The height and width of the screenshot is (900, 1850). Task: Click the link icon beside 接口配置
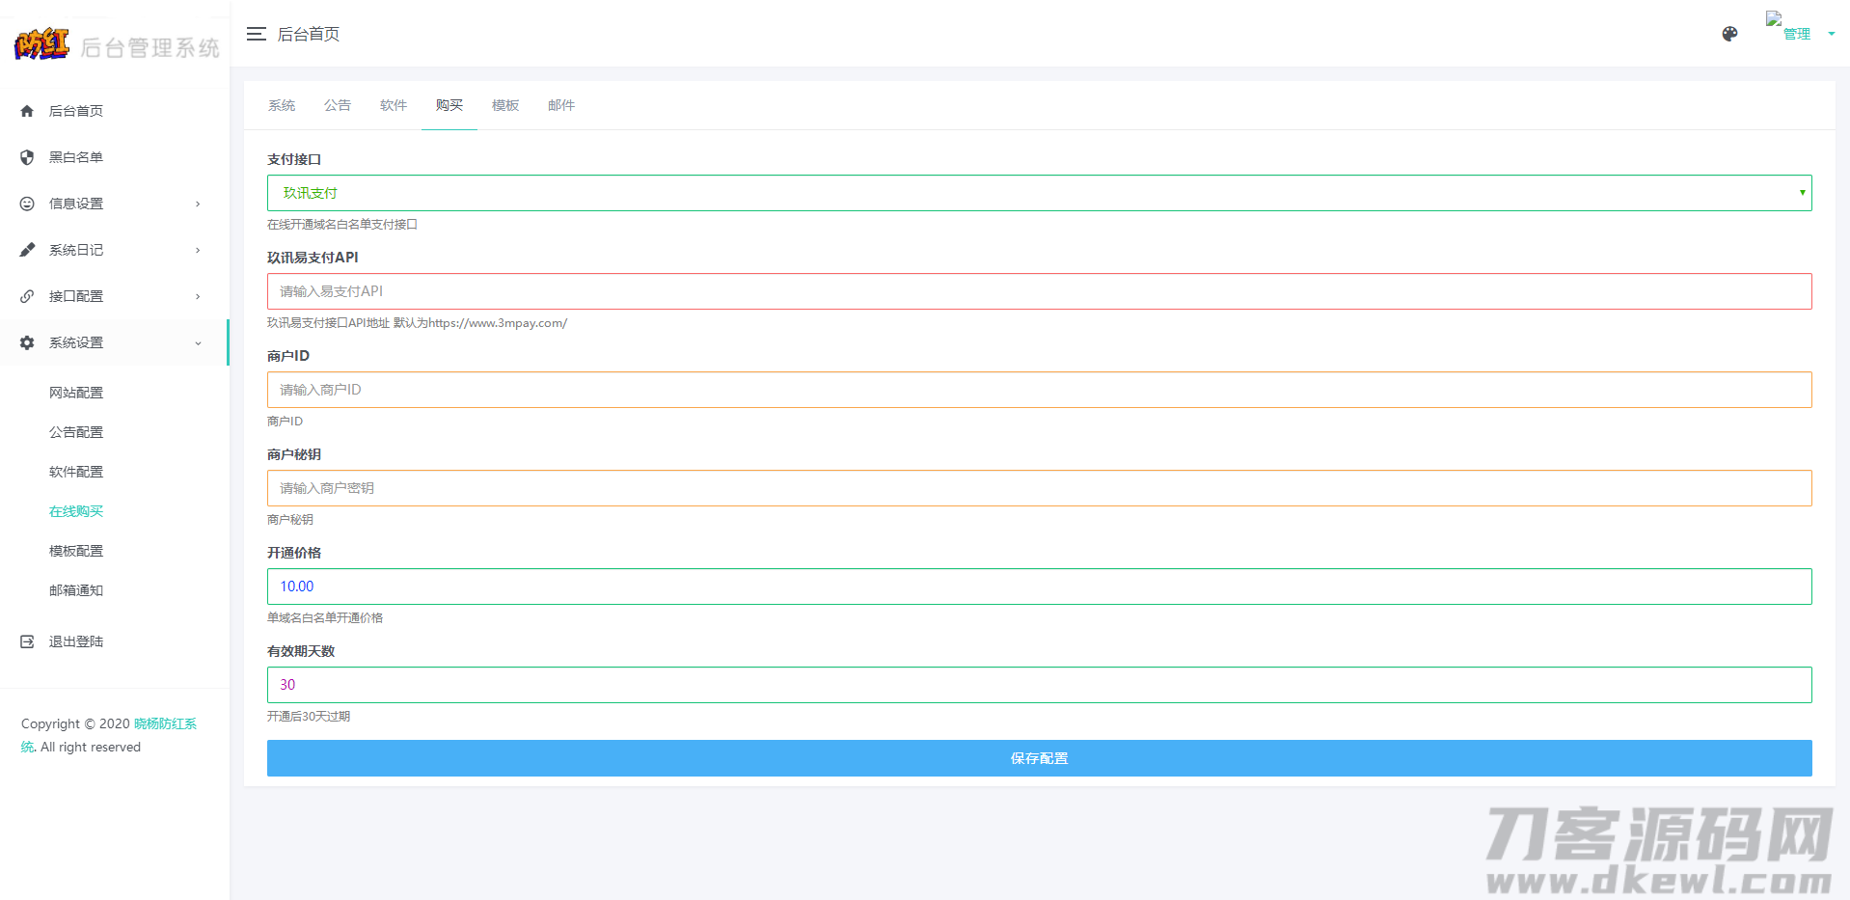(x=27, y=296)
